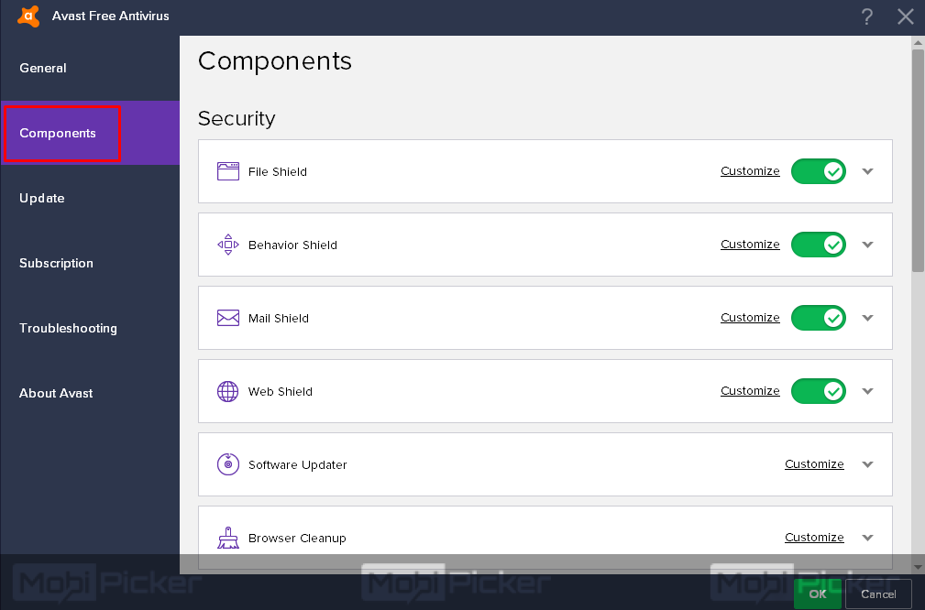Click the Cancel button

[x=878, y=594]
